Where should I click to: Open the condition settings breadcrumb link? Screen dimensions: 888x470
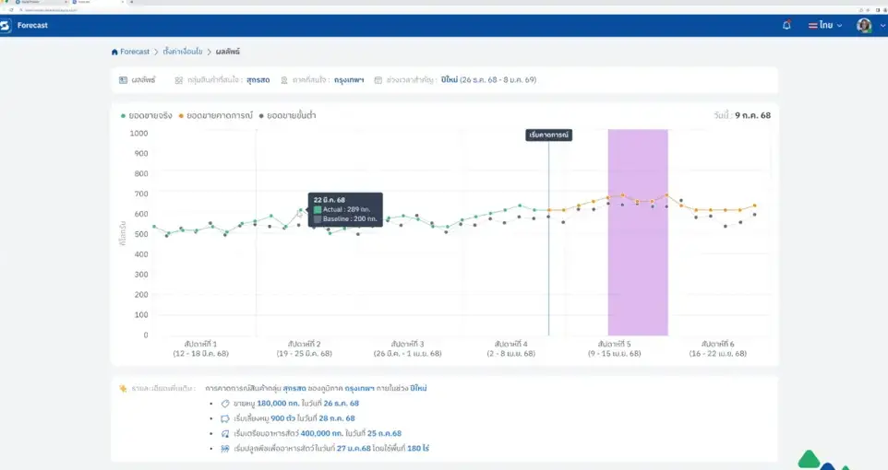click(183, 52)
